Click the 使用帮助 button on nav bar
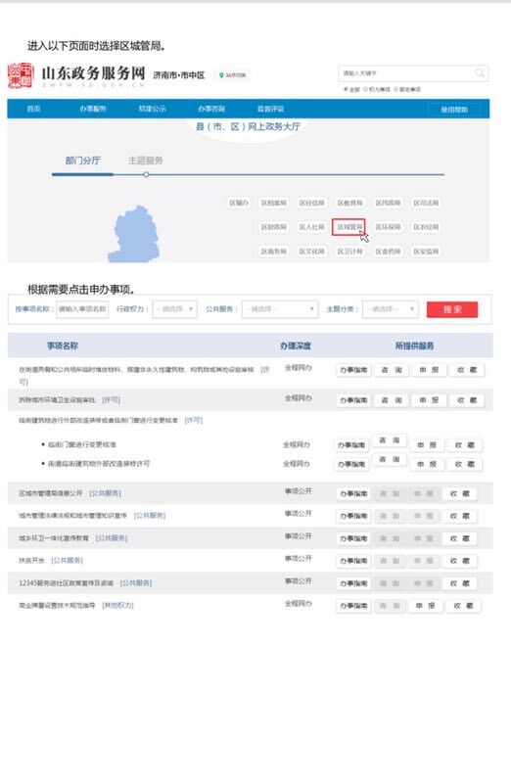 pos(454,110)
